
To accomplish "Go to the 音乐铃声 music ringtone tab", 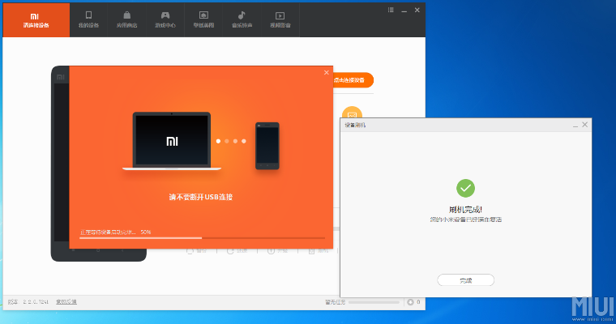I will point(242,20).
